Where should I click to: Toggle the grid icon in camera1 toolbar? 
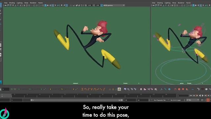(24, 5)
